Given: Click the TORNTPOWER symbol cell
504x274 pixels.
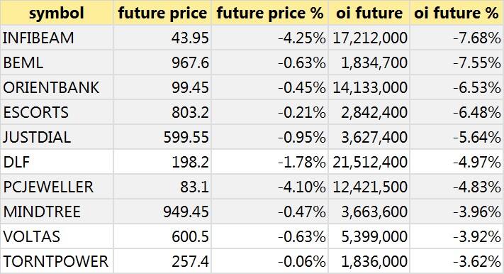Looking at the screenshot, I should (57, 261).
